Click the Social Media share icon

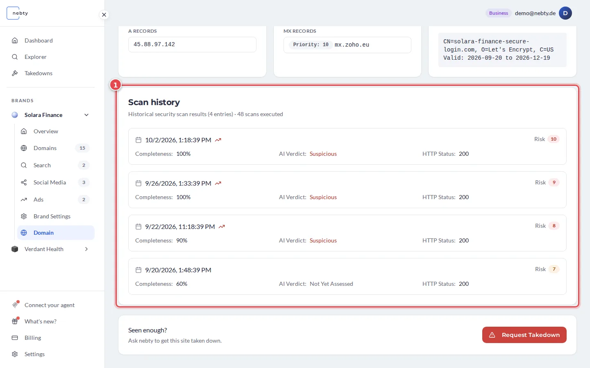point(24,182)
